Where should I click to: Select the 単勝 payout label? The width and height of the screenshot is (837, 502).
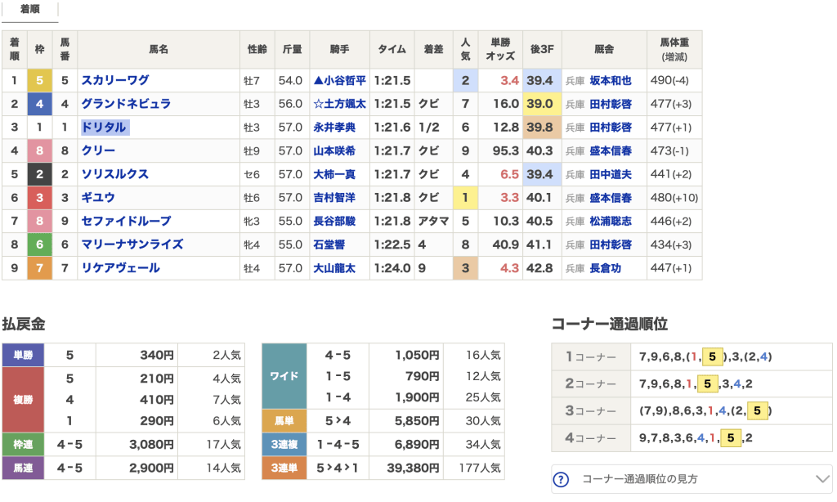[23, 355]
